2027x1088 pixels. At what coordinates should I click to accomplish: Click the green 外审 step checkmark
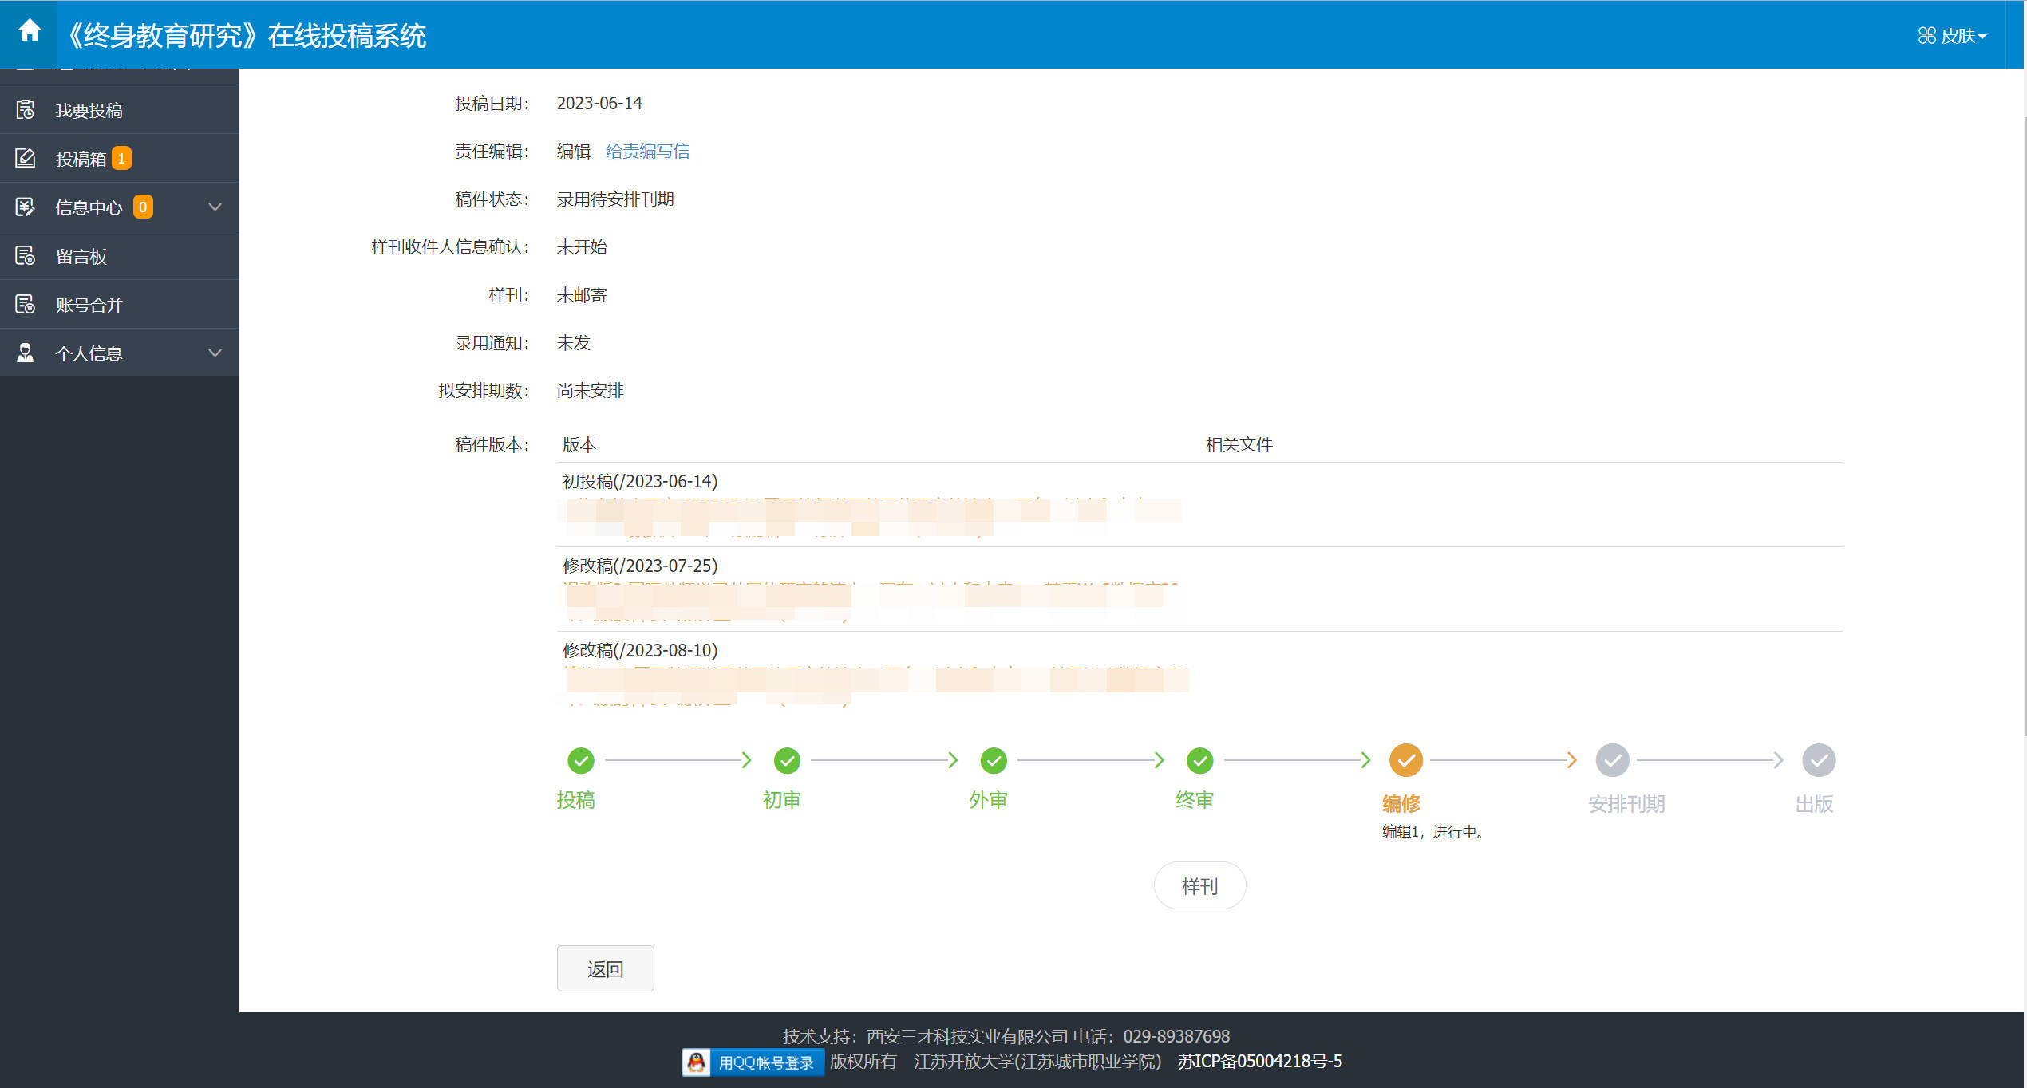(x=993, y=760)
